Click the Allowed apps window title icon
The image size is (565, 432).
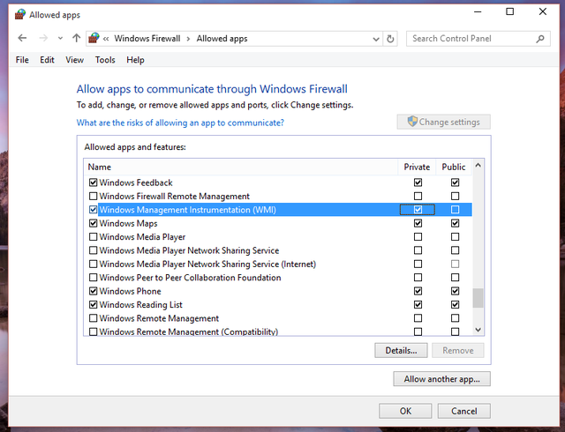20,15
